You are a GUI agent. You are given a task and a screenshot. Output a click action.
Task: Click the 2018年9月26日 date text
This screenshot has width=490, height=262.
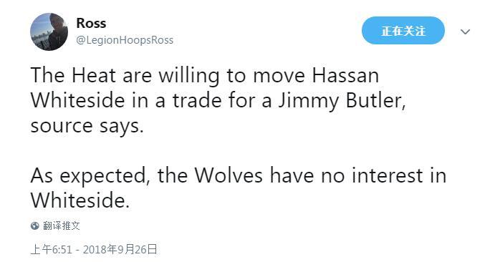[120, 249]
